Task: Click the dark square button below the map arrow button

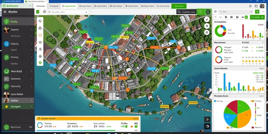Action: pyautogui.click(x=207, y=126)
